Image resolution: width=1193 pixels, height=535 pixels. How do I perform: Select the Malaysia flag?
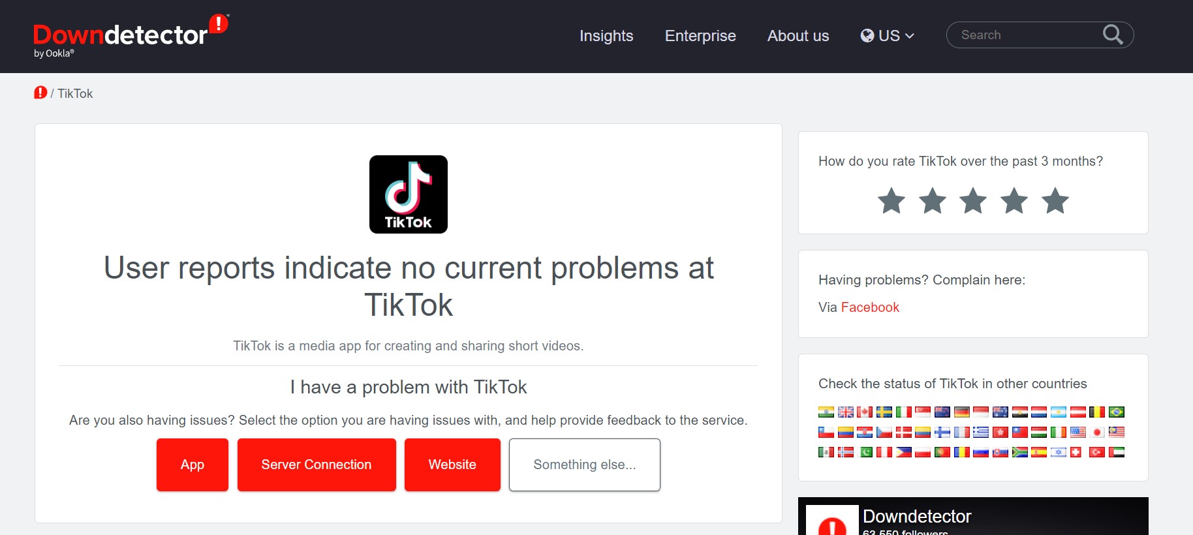[x=1117, y=432]
